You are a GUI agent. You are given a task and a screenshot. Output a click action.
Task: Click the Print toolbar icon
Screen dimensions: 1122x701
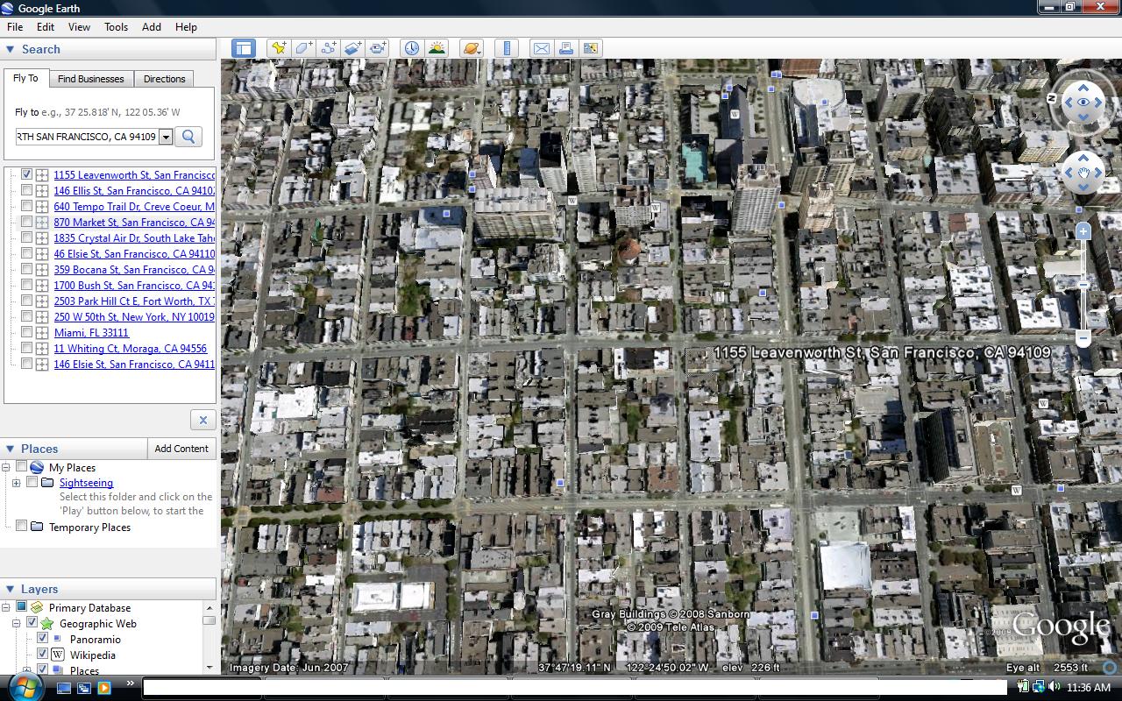pos(566,48)
